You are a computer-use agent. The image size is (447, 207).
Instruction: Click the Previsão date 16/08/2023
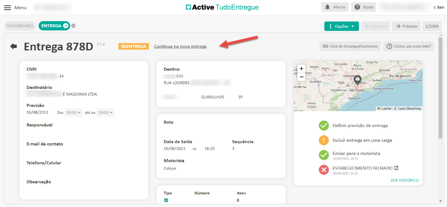[x=37, y=112]
